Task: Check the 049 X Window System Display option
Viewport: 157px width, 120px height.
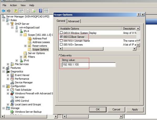Action: tap(61, 33)
